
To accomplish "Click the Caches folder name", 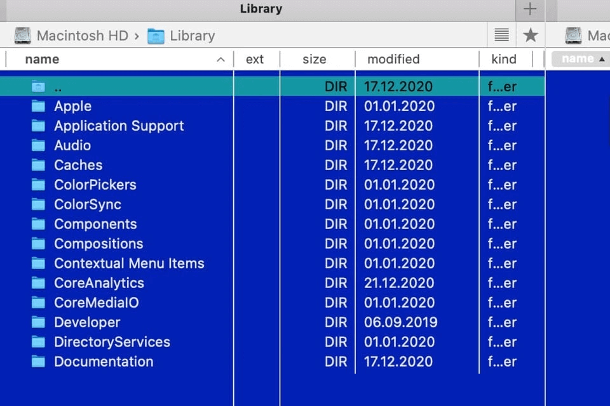I will coord(78,165).
